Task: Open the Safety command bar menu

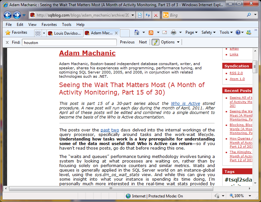Action: coord(208,32)
